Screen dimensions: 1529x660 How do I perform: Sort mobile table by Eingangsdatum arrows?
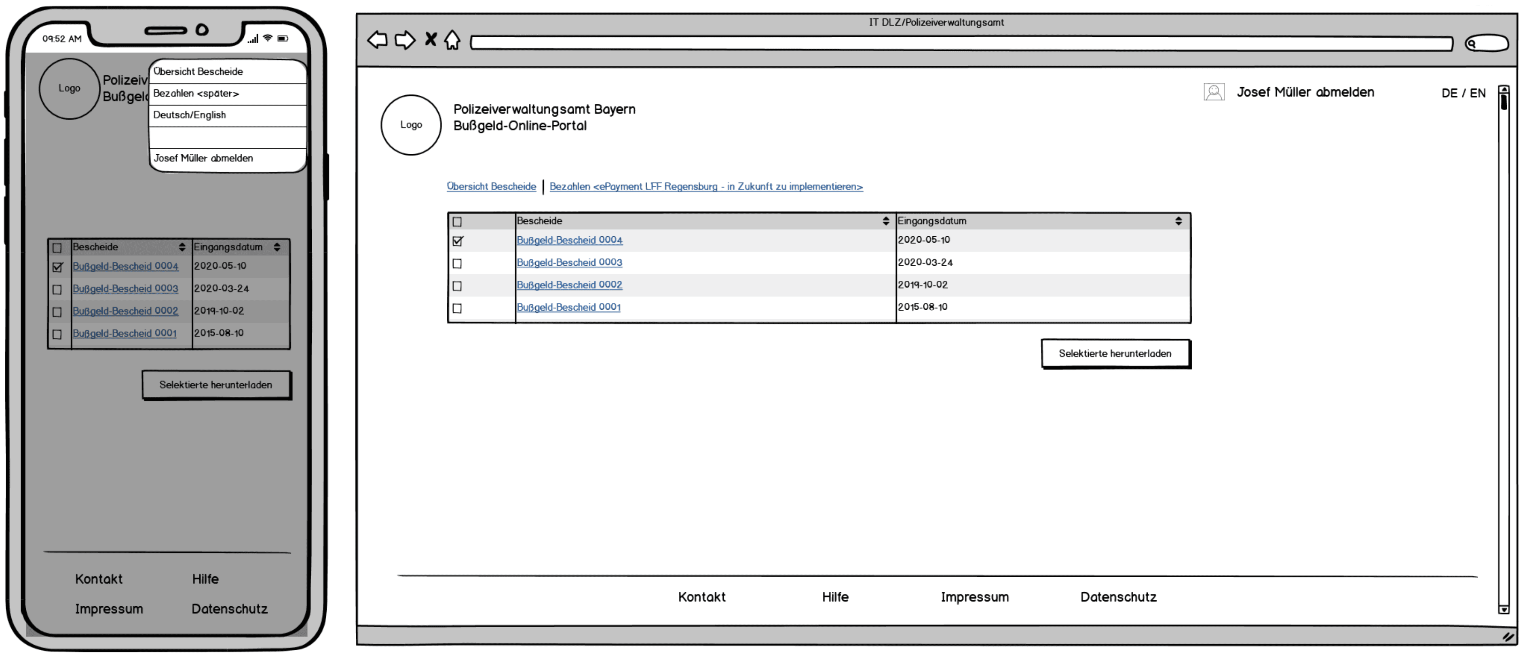[x=277, y=247]
